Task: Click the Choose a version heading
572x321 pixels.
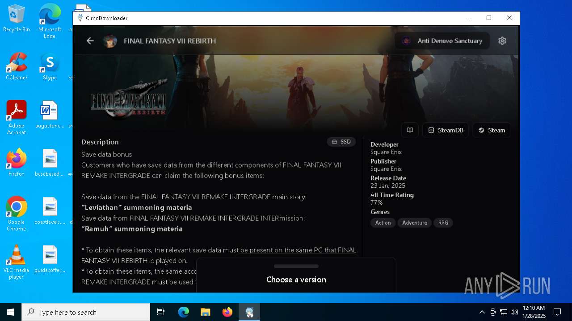Action: coord(296,280)
